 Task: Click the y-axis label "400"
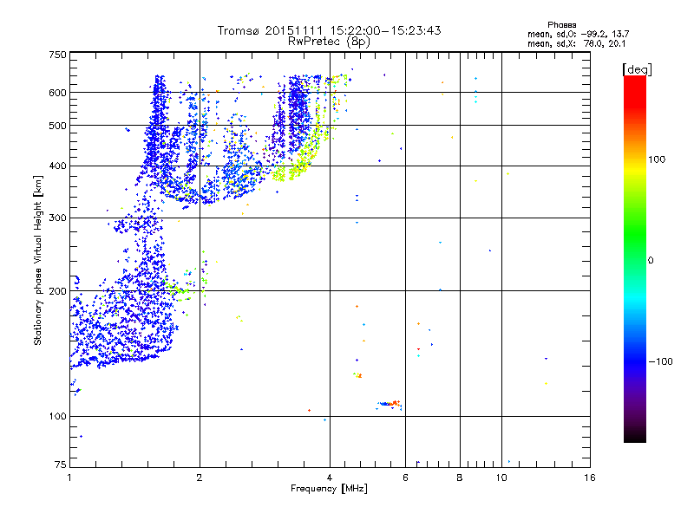click(x=57, y=166)
